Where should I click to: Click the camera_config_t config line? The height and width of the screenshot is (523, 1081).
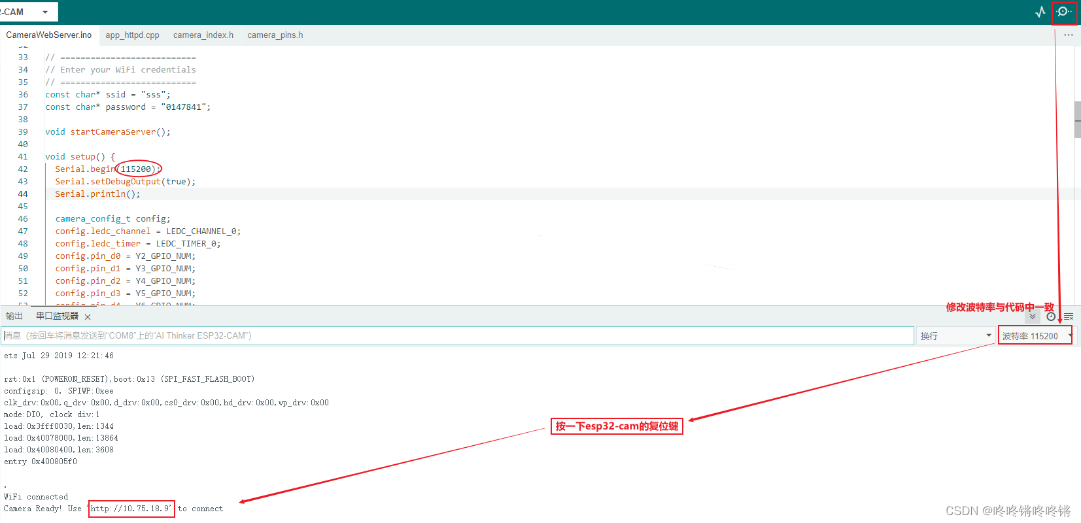click(113, 219)
